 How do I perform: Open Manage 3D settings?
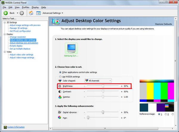[18, 28]
